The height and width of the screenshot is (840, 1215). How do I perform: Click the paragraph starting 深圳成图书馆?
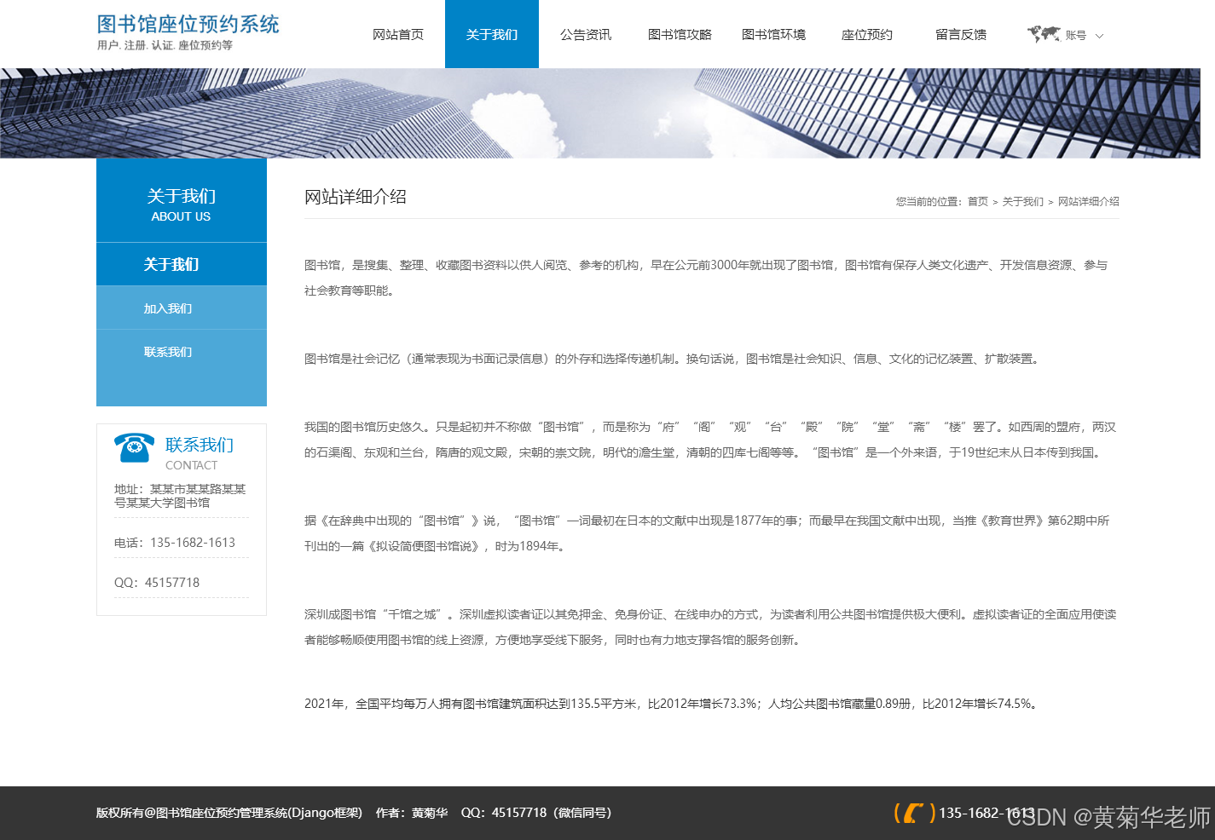(x=712, y=627)
